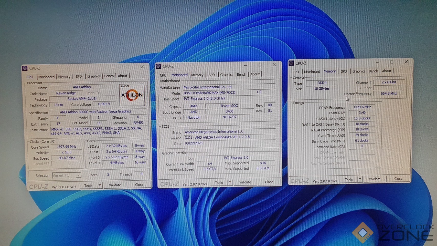Show the About tab in the left window

(123, 76)
